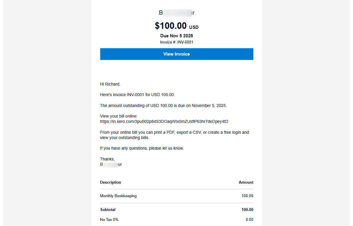Click the Description column header
The width and height of the screenshot is (353, 226).
click(x=110, y=182)
